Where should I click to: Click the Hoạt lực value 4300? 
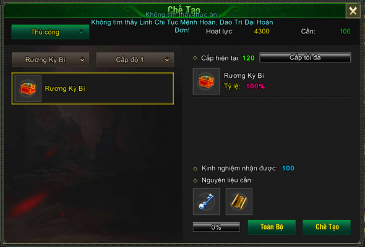click(x=262, y=31)
